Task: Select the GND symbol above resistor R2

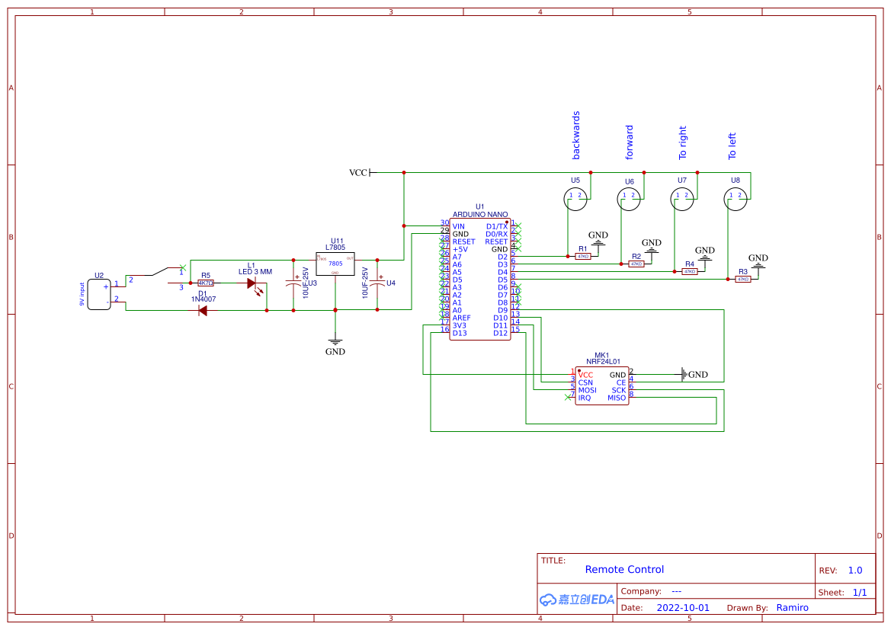Action: [651, 246]
